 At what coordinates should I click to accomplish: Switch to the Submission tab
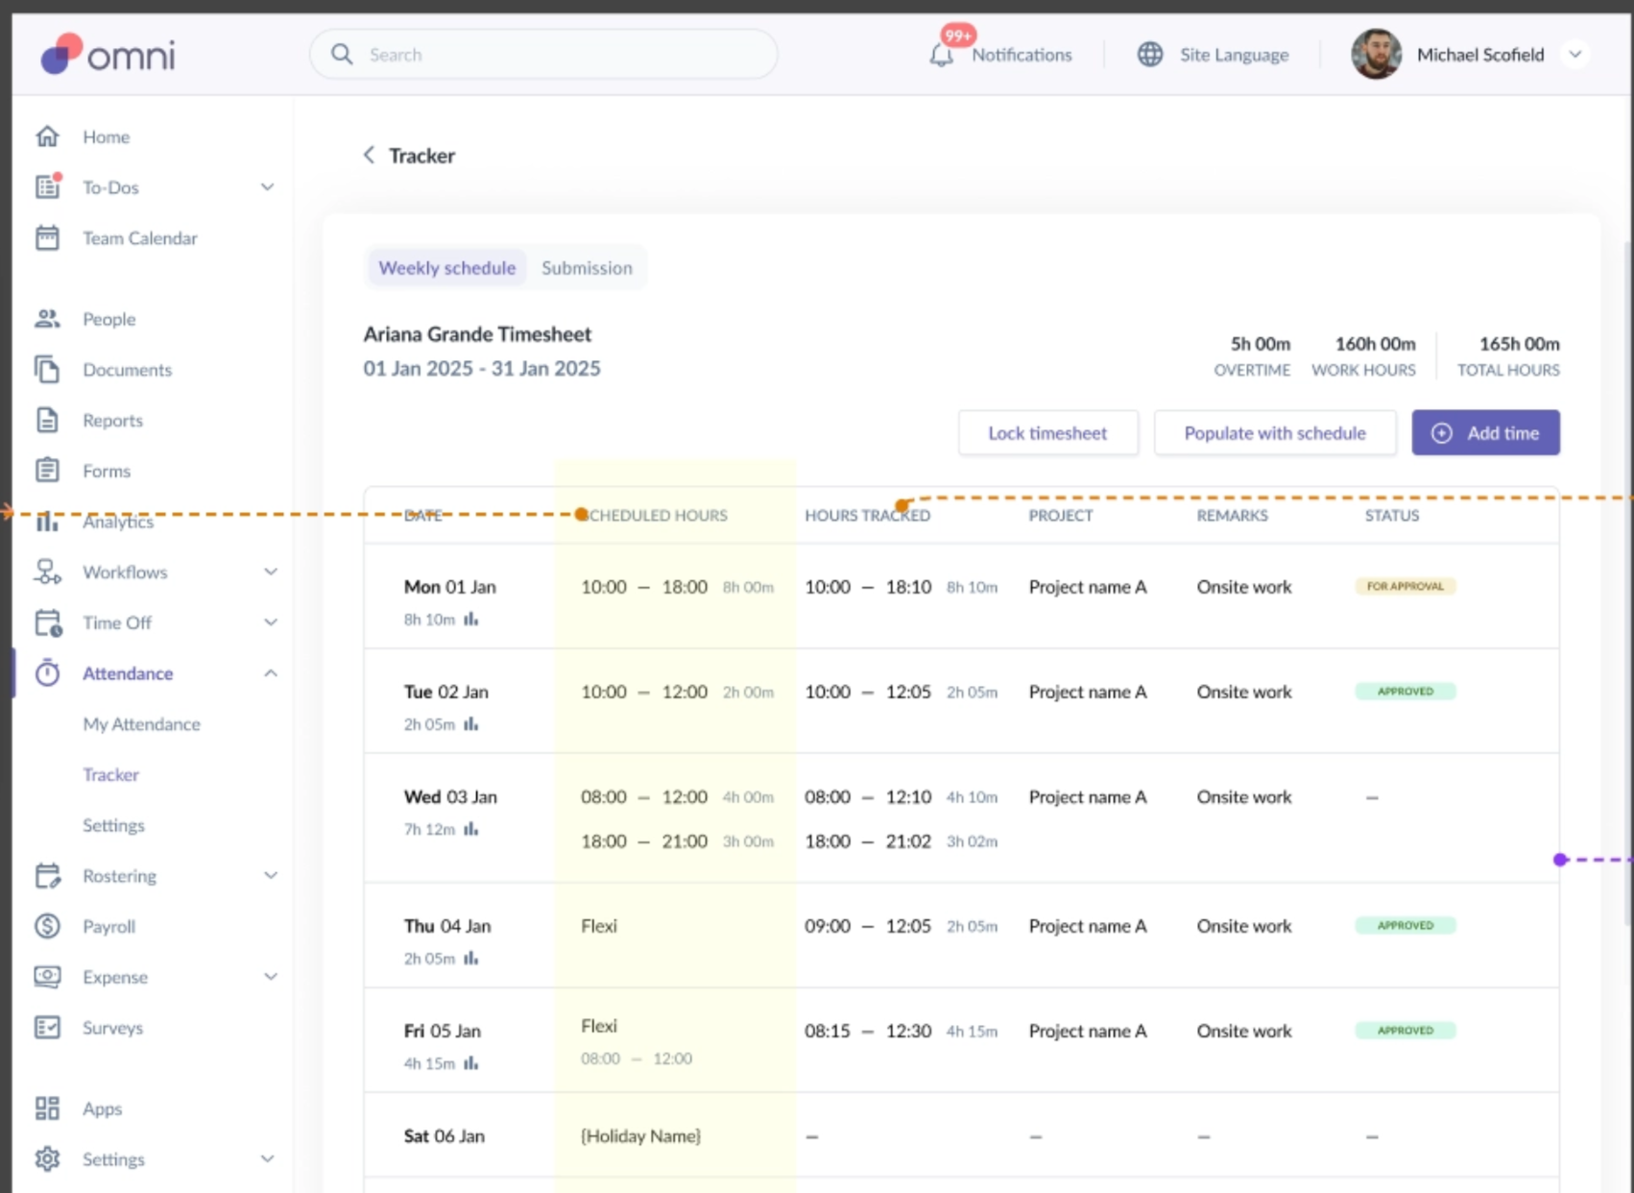tap(587, 268)
